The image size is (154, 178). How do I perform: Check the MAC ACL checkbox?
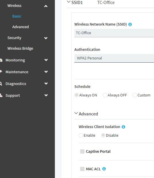click(x=82, y=169)
